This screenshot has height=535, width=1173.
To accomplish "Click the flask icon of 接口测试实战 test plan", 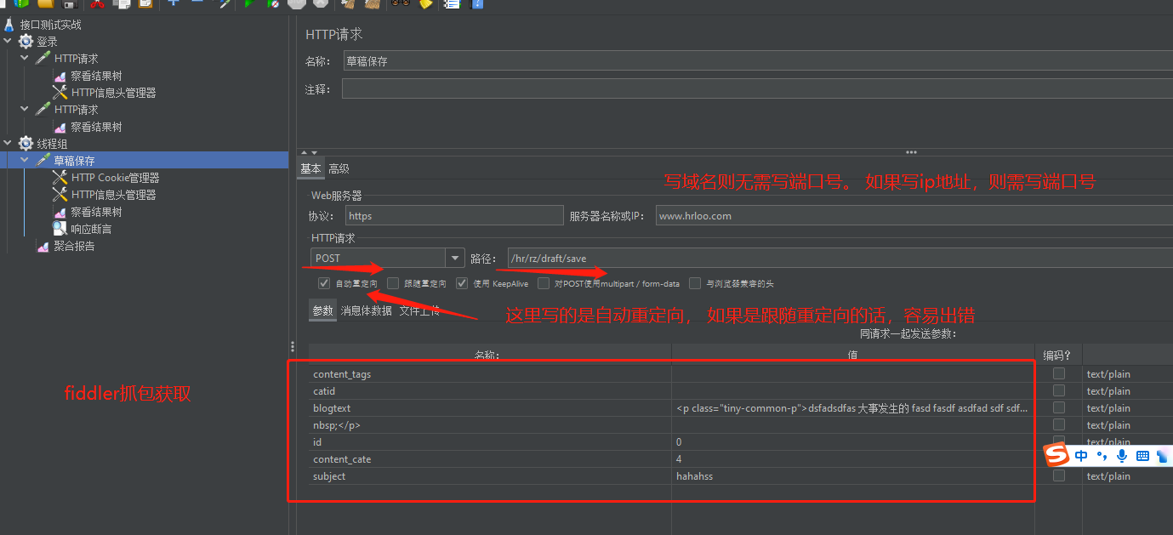I will click(x=9, y=25).
